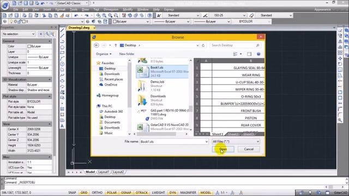
Task: Toggle preview pane icon in Browse dialog
Action: [x=249, y=54]
